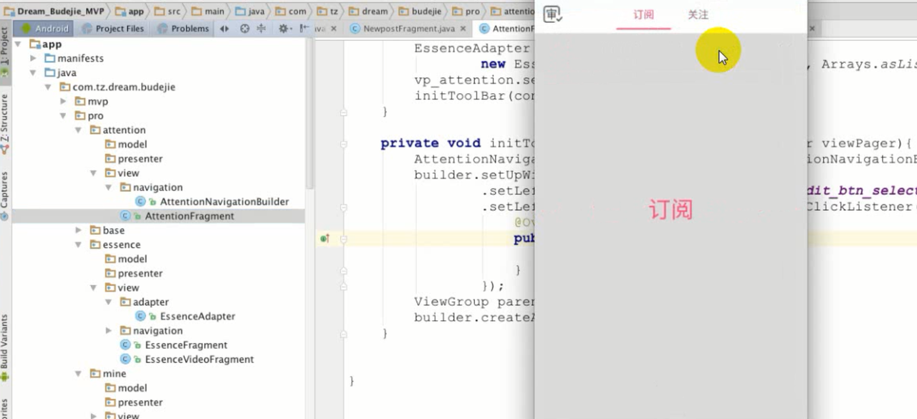Screen dimensions: 917x419
Task: Collapse code fold marker at 'private void initTo' line
Action: tap(345, 143)
